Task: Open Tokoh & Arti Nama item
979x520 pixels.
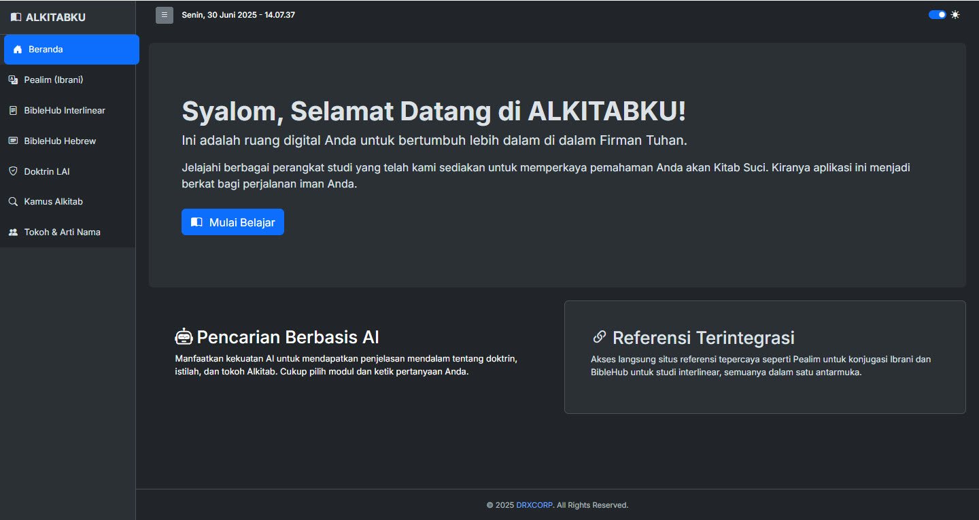Action: 68,232
